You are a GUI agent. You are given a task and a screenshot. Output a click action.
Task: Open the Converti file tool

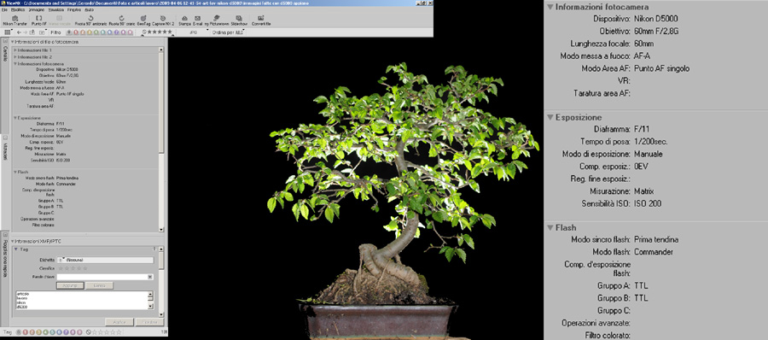(261, 21)
